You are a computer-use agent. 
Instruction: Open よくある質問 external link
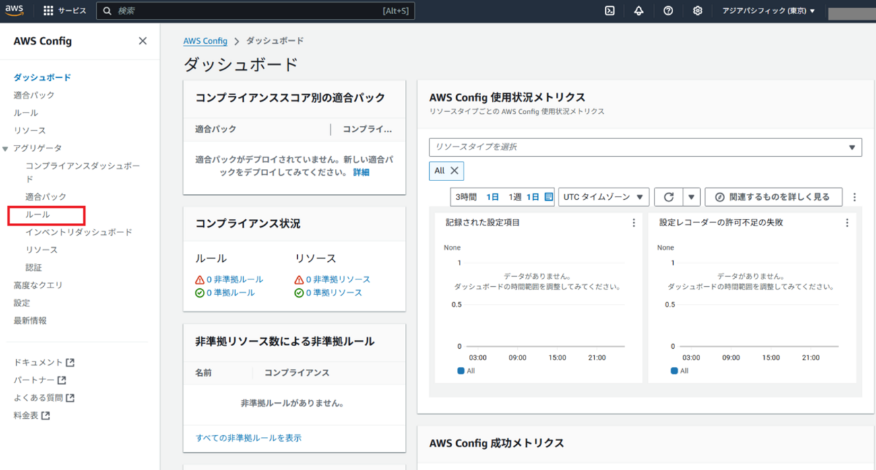(x=44, y=398)
